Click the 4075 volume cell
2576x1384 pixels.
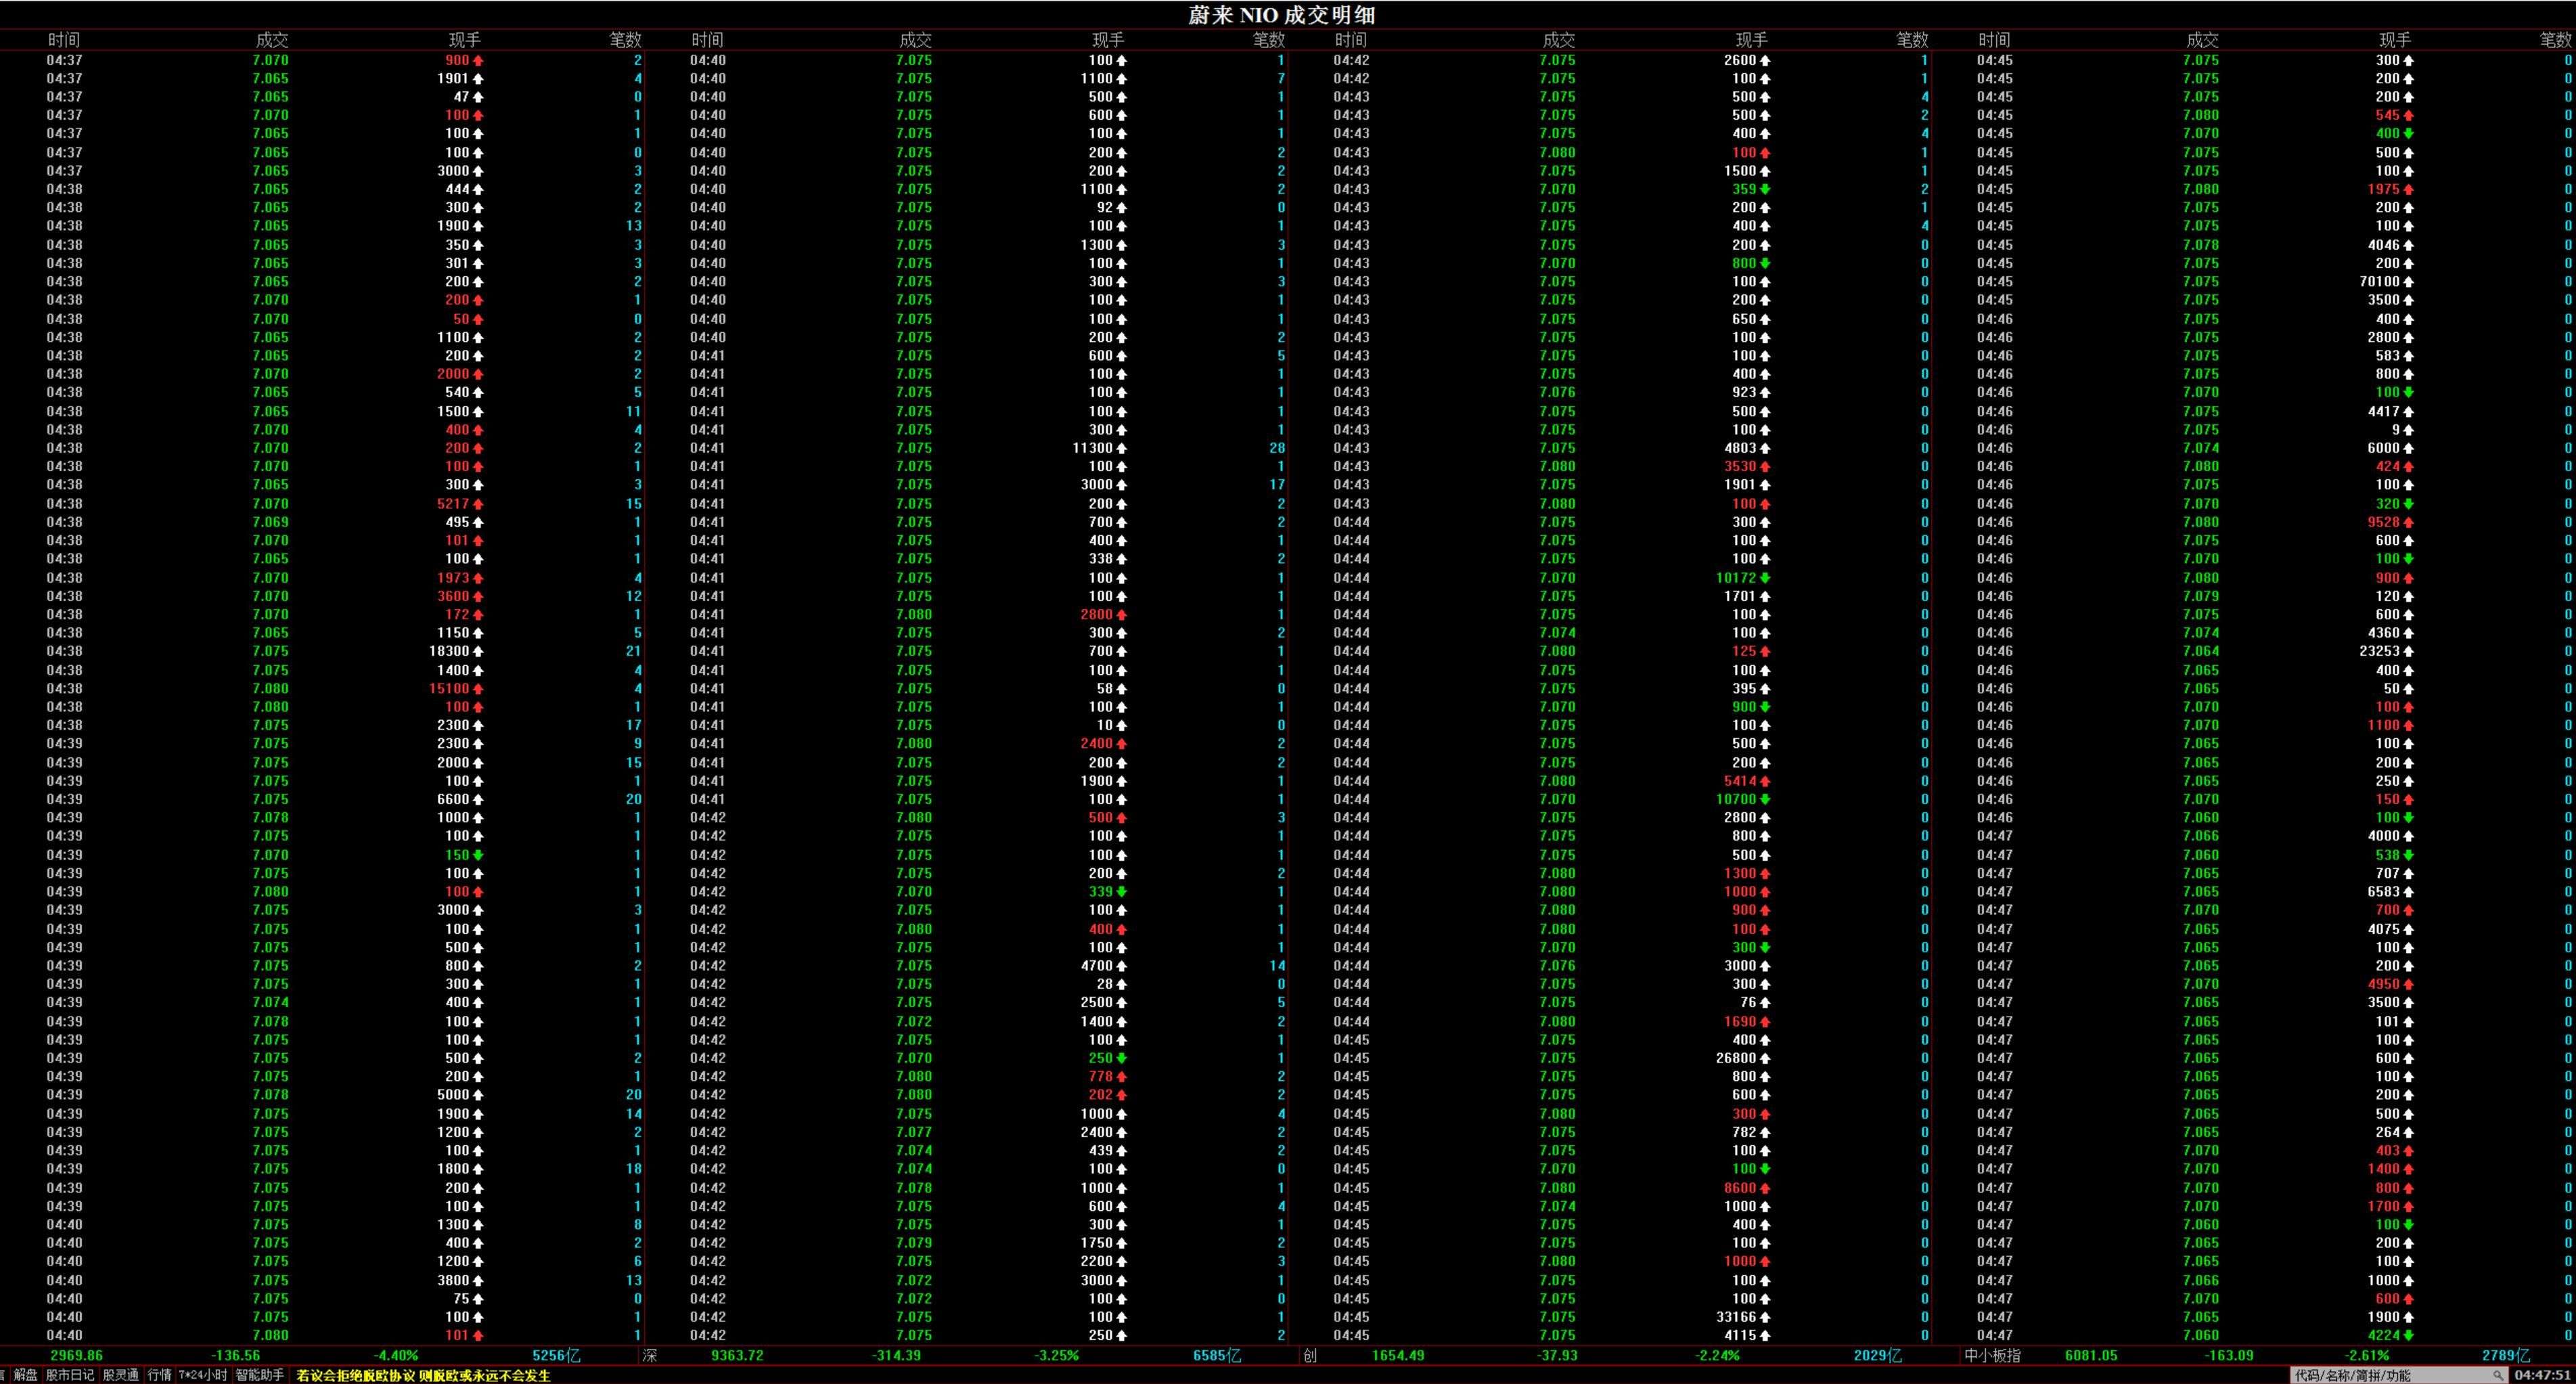click(2390, 929)
